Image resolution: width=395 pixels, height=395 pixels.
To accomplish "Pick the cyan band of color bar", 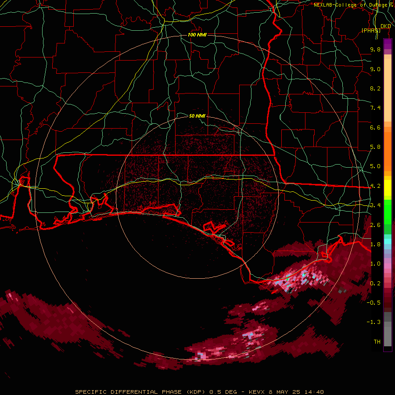I will 388,241.
